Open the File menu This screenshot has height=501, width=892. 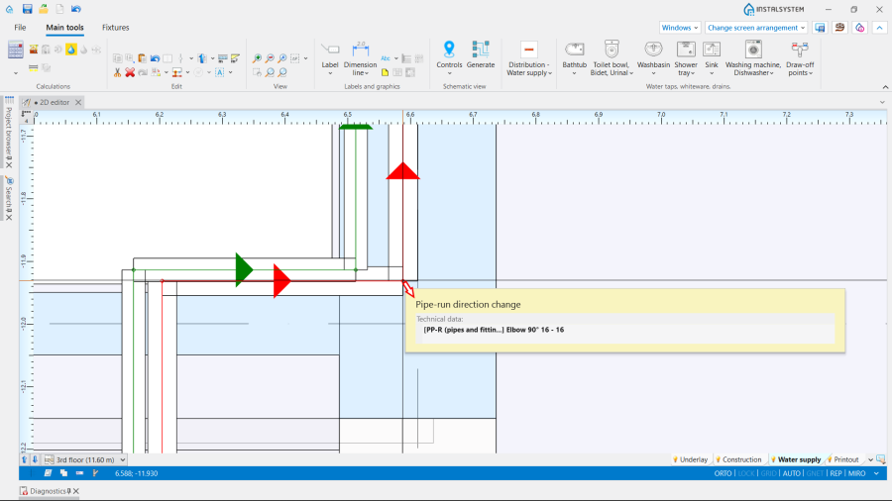tap(20, 28)
